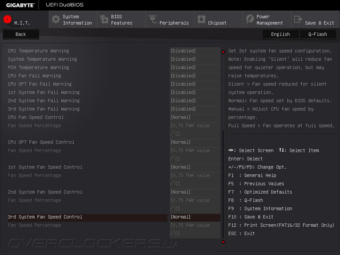
Task: Click the Save & Exit arrow icon
Action: (298, 19)
